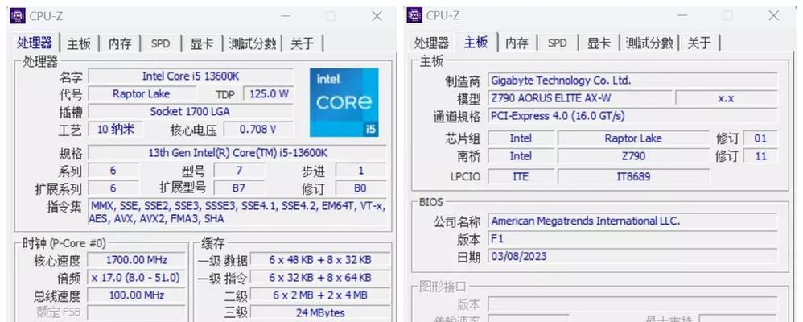Close the left CPU-Z window
Screen dimensions: 803x322
pyautogui.click(x=377, y=16)
